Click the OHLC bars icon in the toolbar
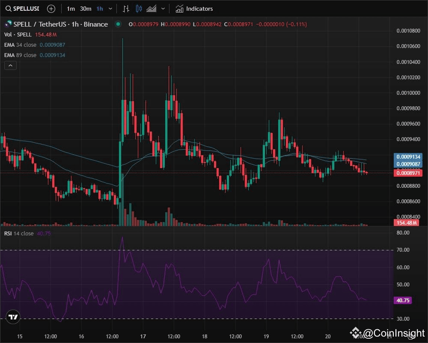428x343 pixels. [125, 9]
